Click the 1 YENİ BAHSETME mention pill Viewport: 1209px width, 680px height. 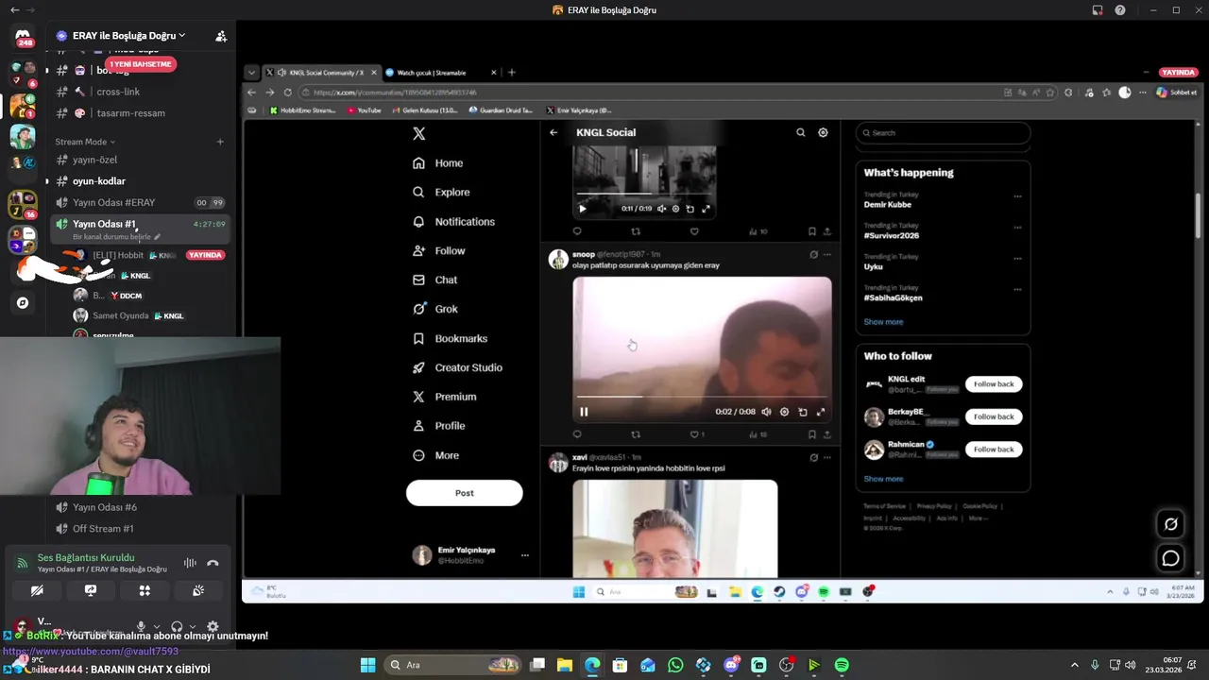point(141,64)
